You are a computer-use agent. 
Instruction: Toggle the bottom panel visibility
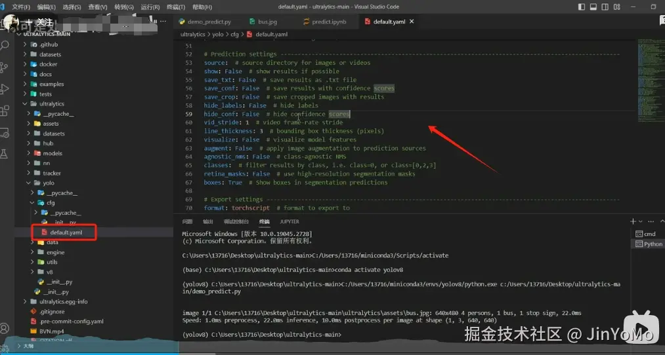click(593, 7)
